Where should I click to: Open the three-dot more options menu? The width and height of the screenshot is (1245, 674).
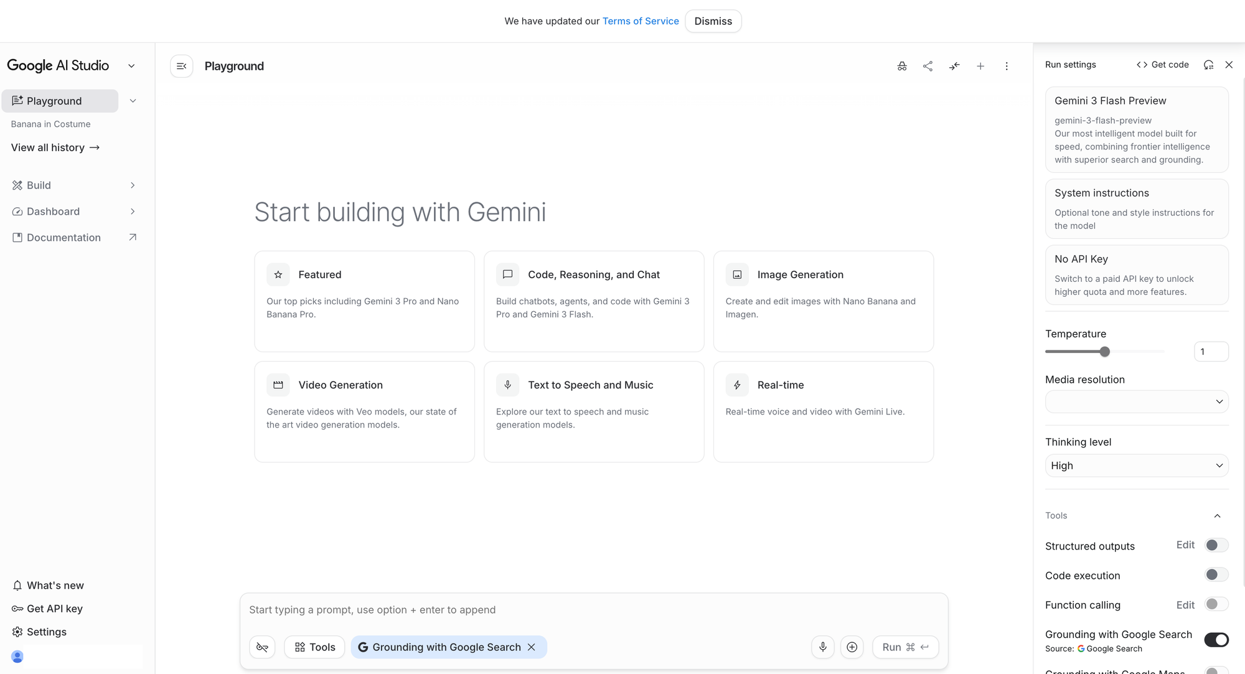click(1007, 66)
